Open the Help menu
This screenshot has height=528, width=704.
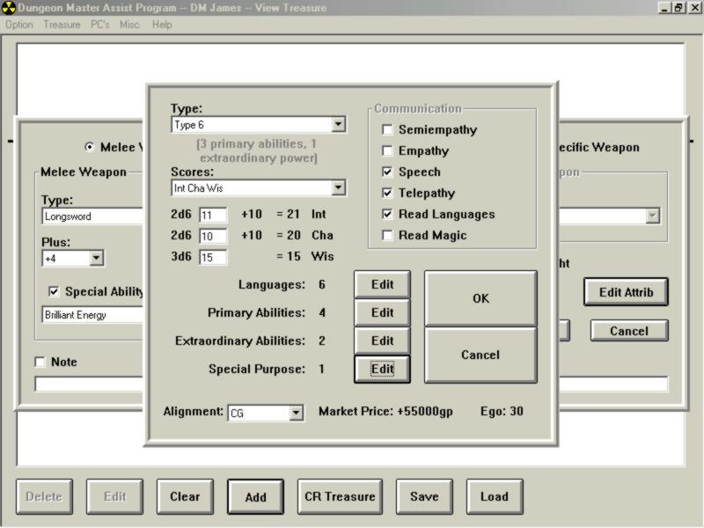click(162, 25)
